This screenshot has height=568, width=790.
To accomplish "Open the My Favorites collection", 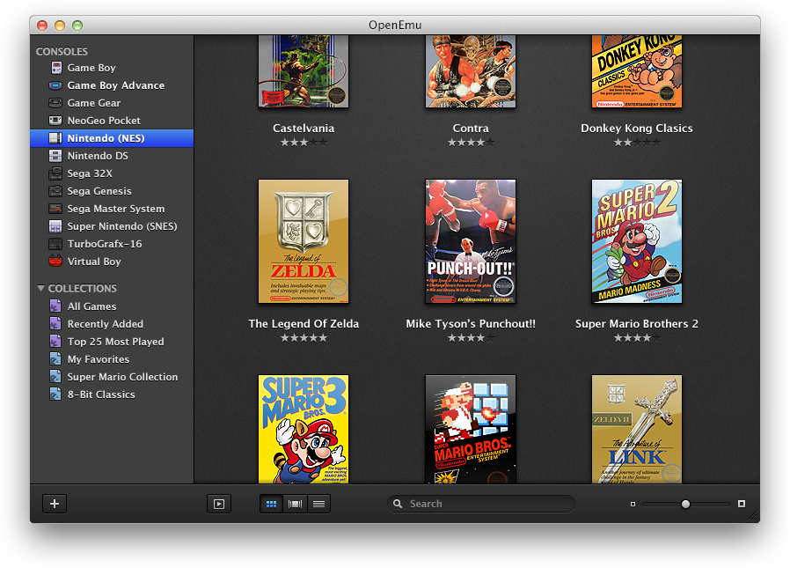I will 112,359.
